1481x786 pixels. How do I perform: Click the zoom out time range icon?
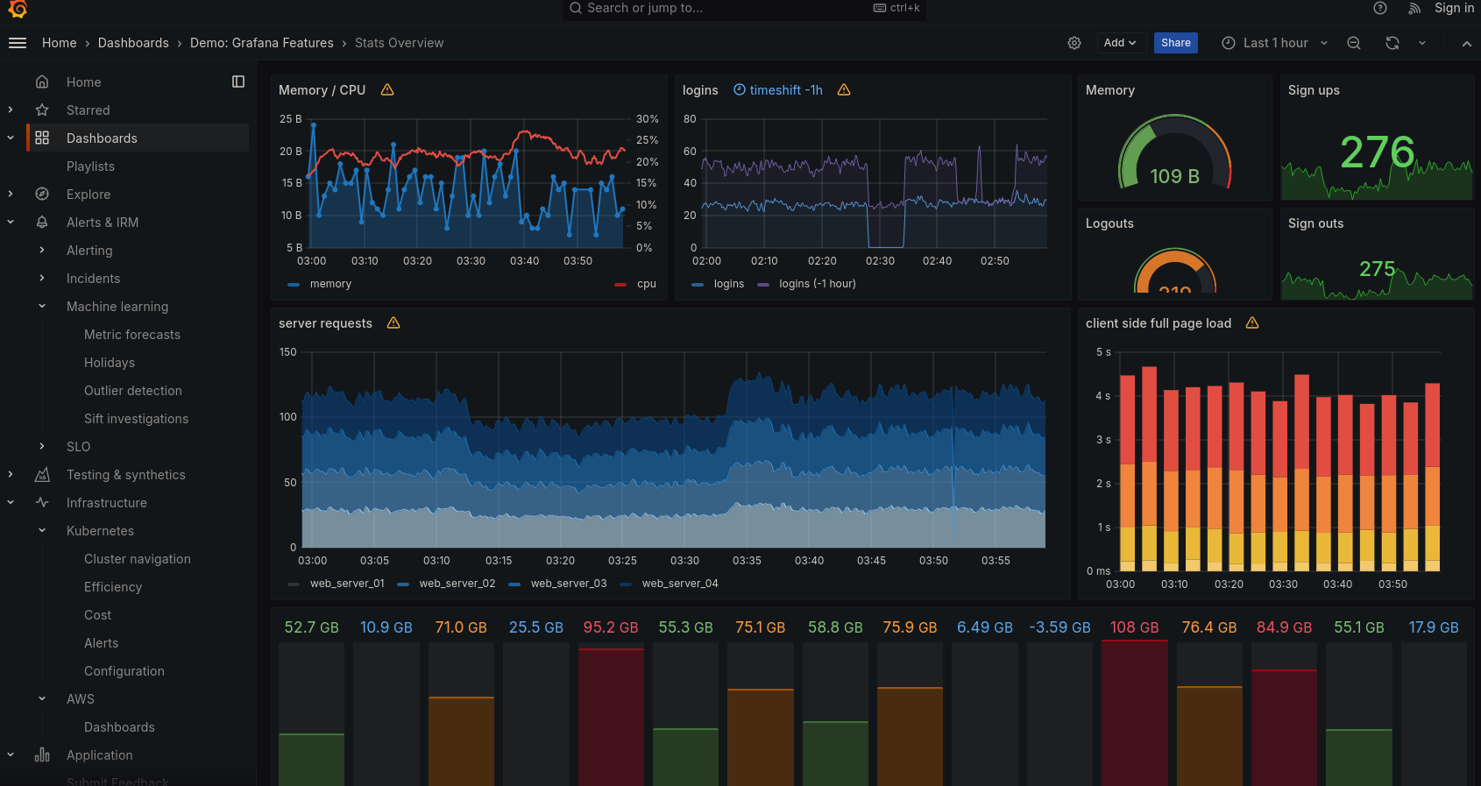[x=1354, y=43]
